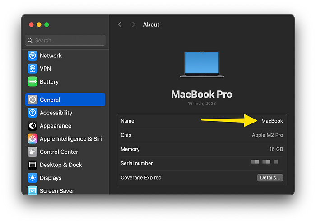The image size is (316, 223).
Task: Open the Details button for coverage
Action: 270,178
